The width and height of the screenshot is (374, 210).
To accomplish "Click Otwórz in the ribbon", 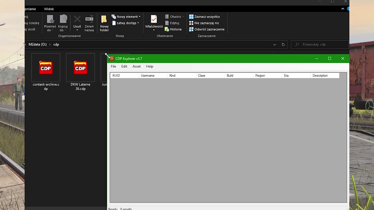I will (174, 17).
